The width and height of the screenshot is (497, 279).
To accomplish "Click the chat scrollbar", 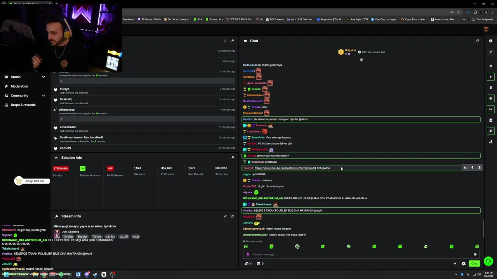I will [483, 229].
